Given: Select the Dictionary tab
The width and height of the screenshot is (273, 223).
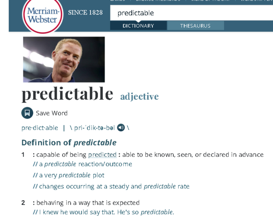Looking at the screenshot, I should point(138,26).
